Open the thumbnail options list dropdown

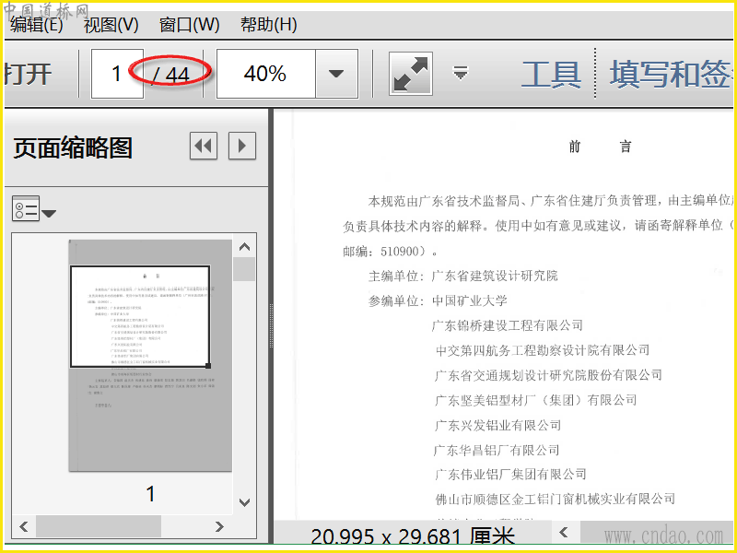(x=34, y=209)
